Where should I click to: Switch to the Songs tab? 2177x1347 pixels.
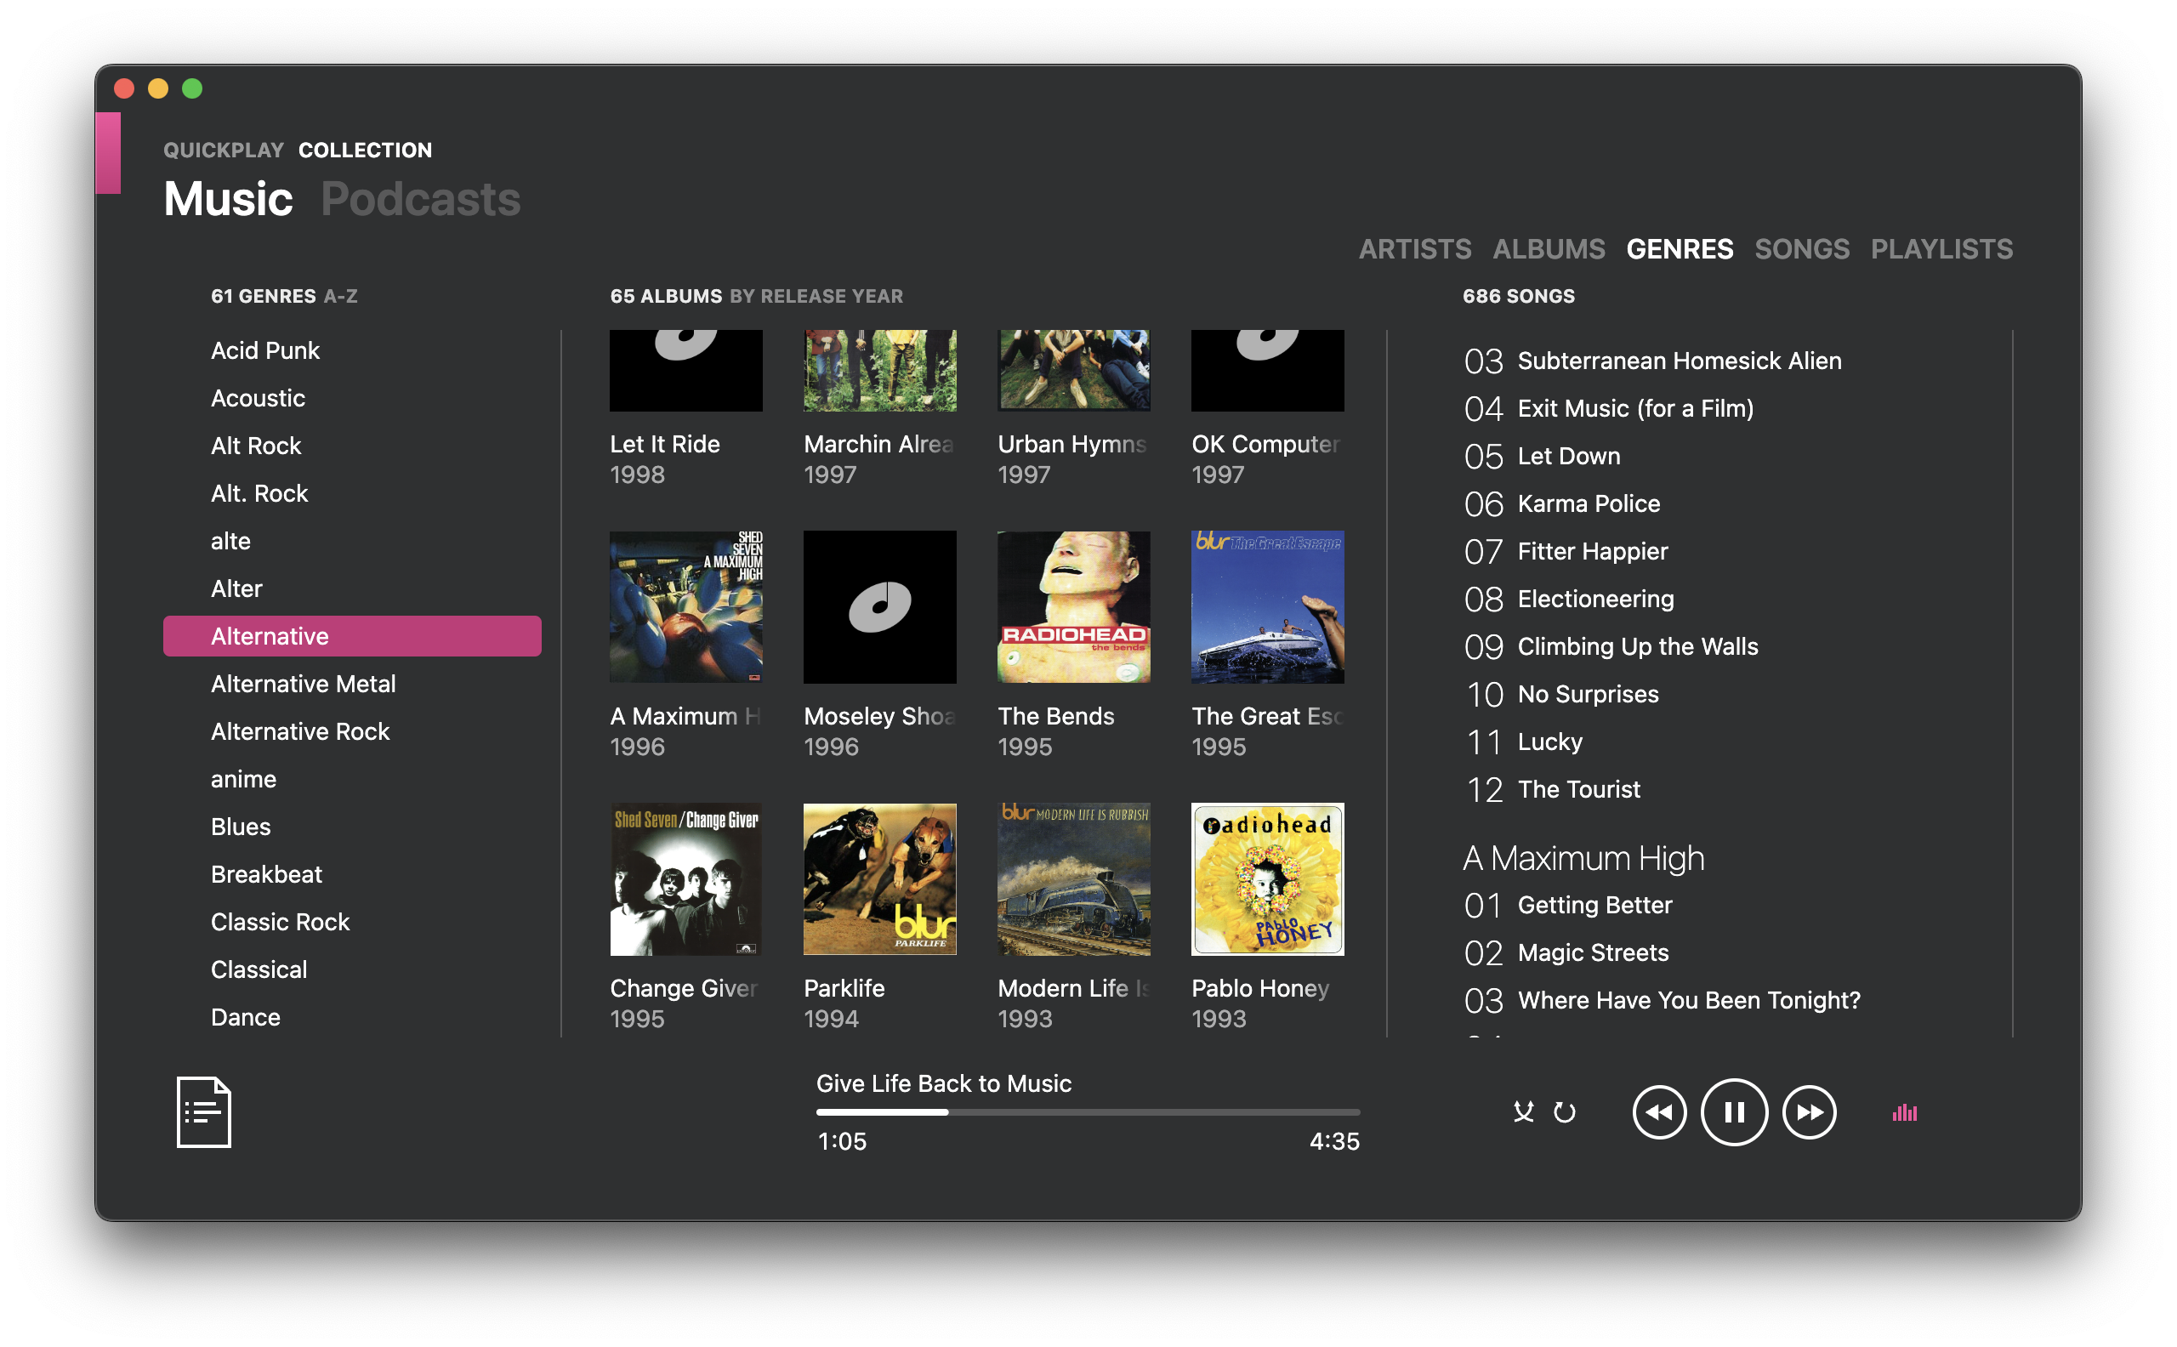(x=1802, y=248)
